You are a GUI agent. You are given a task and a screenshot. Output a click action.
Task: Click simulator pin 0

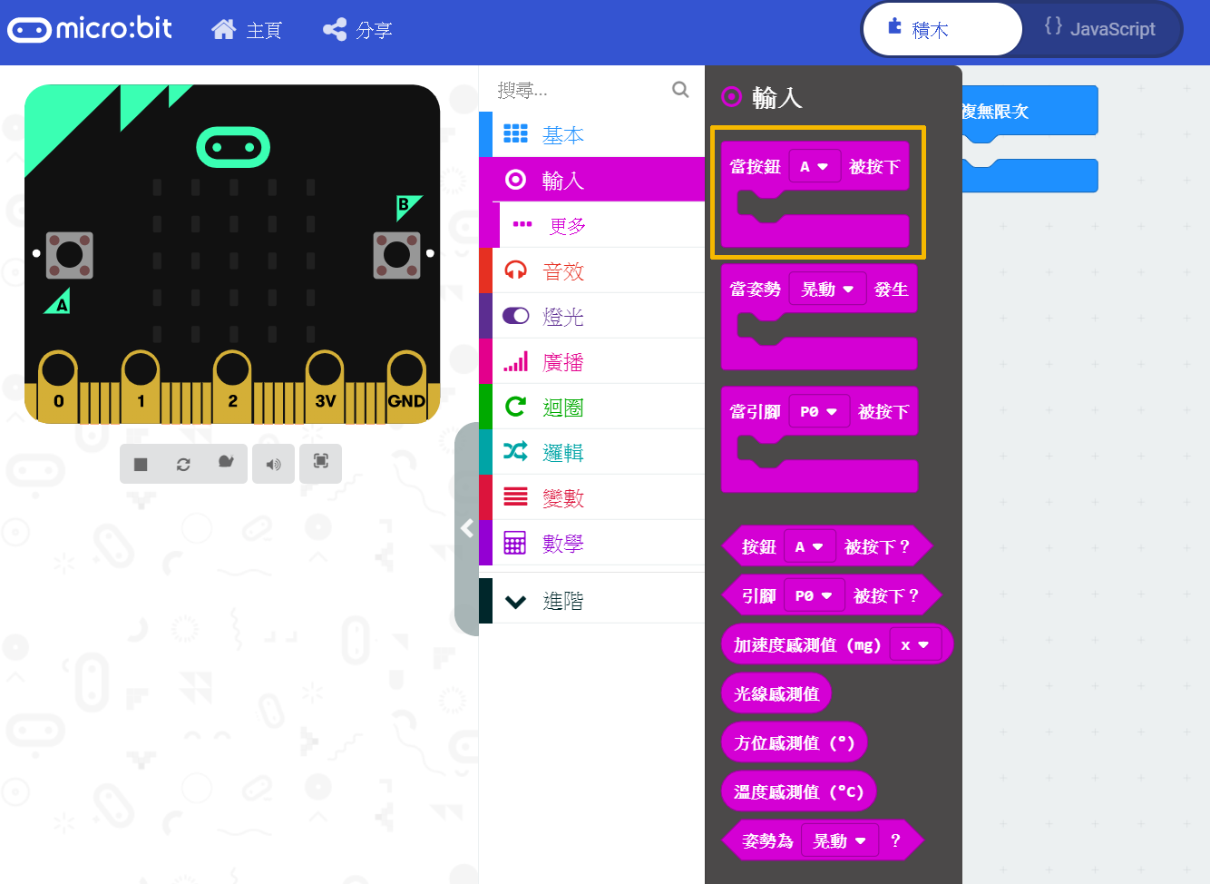[58, 386]
